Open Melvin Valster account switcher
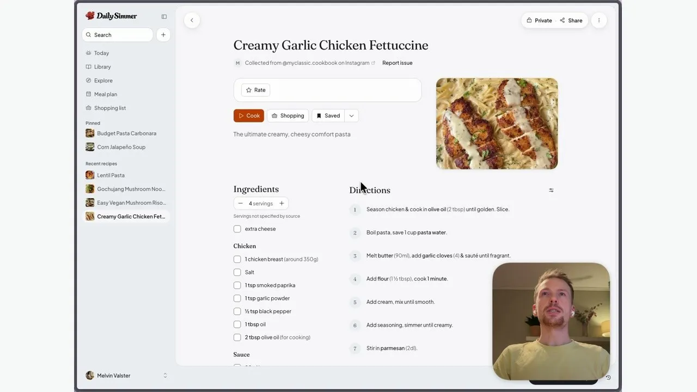 pos(126,376)
